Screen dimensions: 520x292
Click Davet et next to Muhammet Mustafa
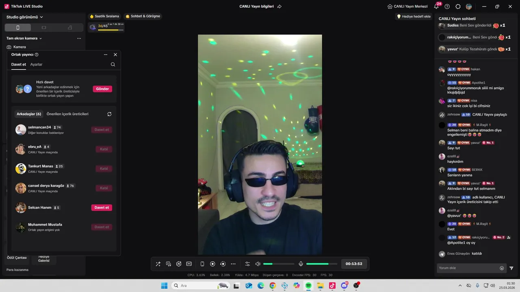tap(102, 227)
